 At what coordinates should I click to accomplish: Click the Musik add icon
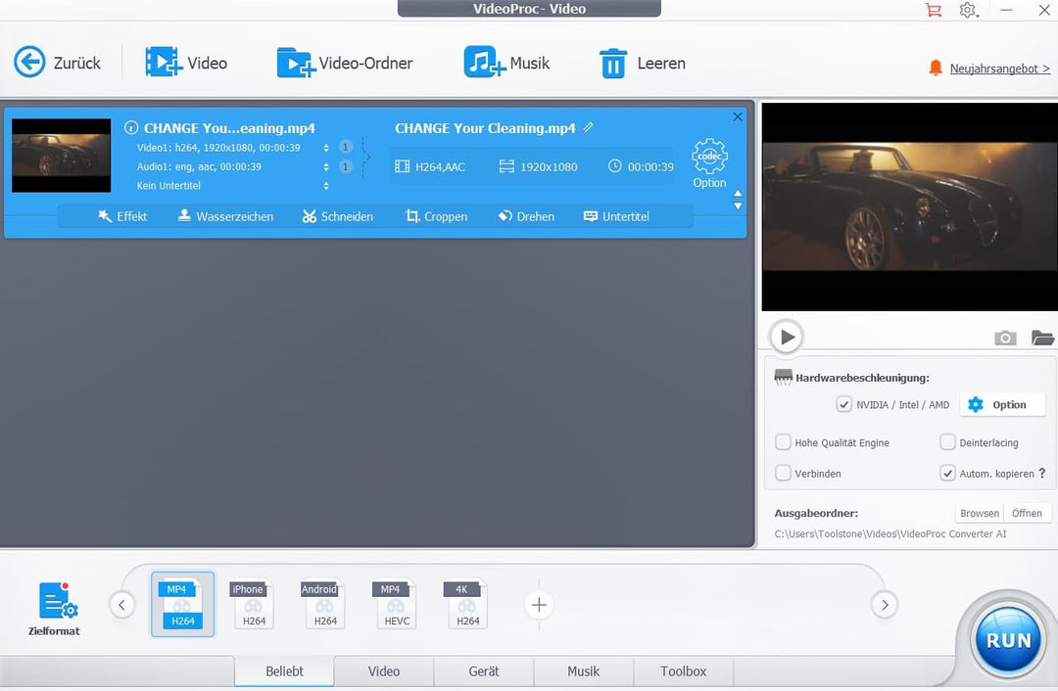(x=484, y=64)
